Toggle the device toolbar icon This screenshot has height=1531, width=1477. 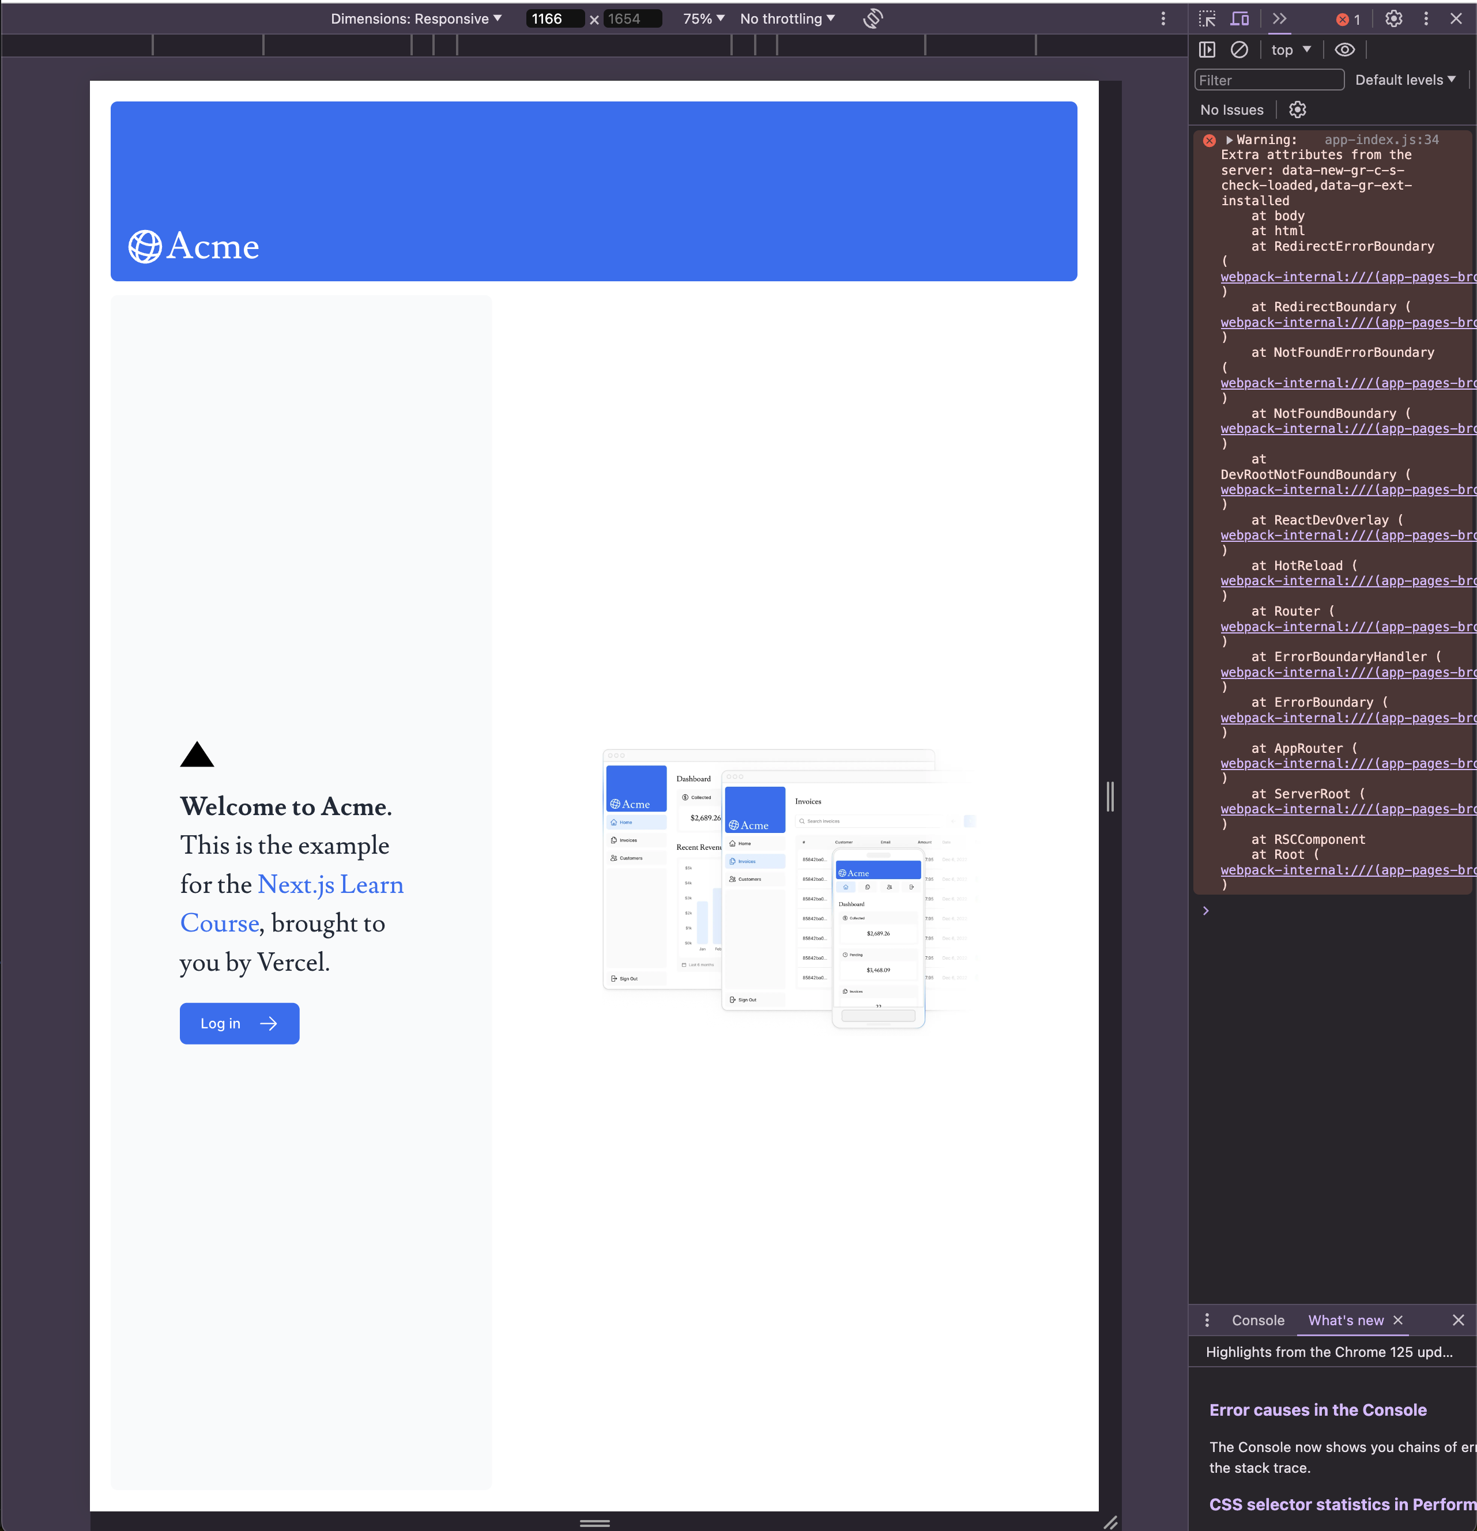tap(1239, 19)
